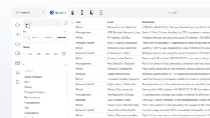The width and height of the screenshot is (210, 118).
Task: Open the High Latency Detected event
Action: click(x=121, y=84)
